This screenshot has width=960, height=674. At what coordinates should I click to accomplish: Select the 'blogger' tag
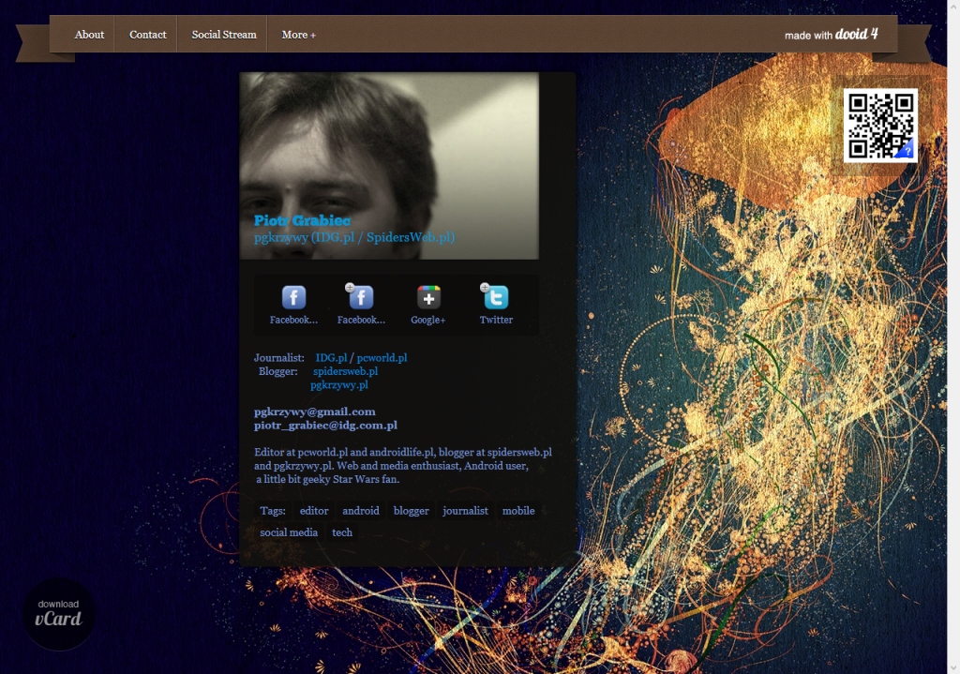tap(411, 511)
